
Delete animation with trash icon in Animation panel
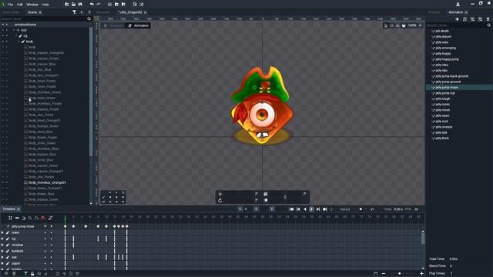click(488, 19)
